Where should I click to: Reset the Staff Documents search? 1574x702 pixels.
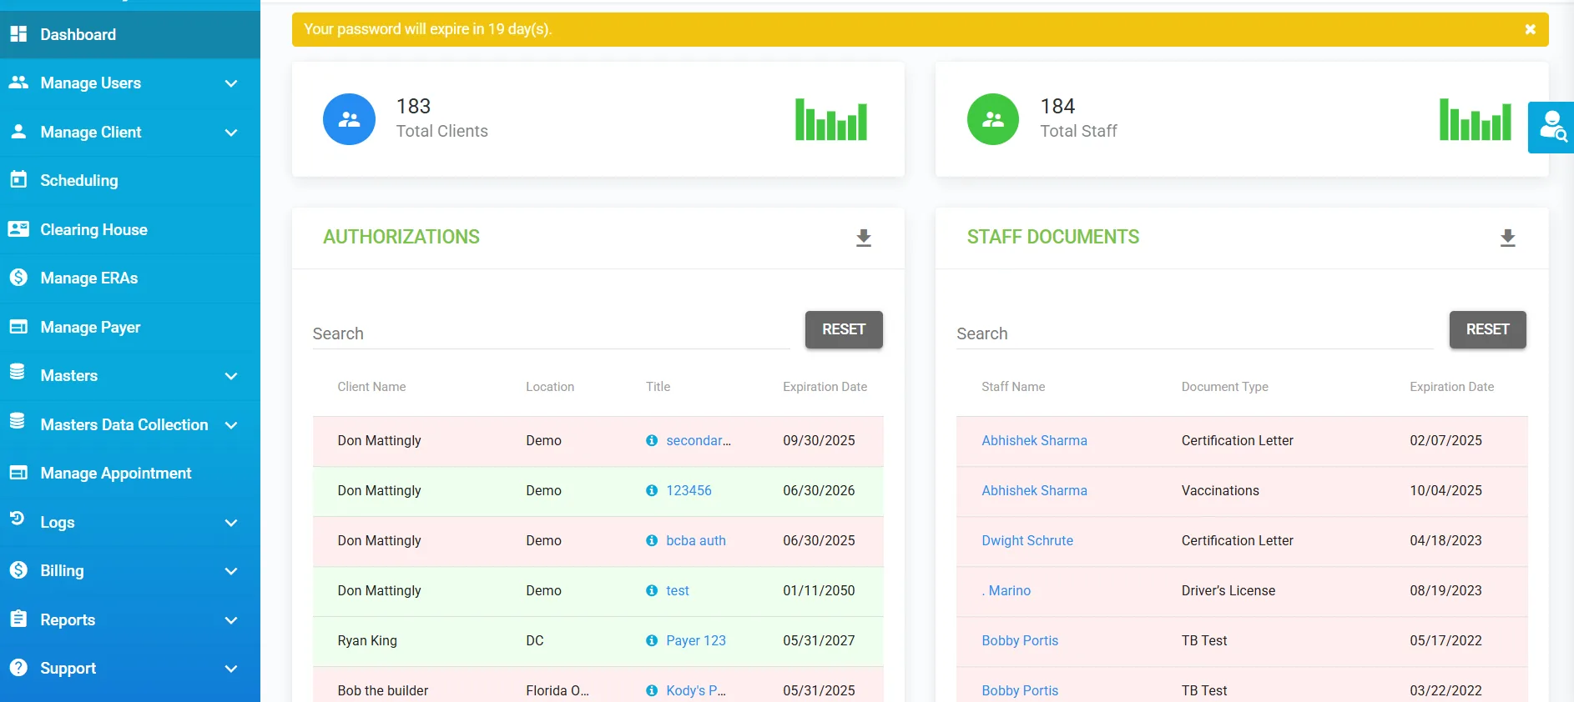click(1487, 329)
